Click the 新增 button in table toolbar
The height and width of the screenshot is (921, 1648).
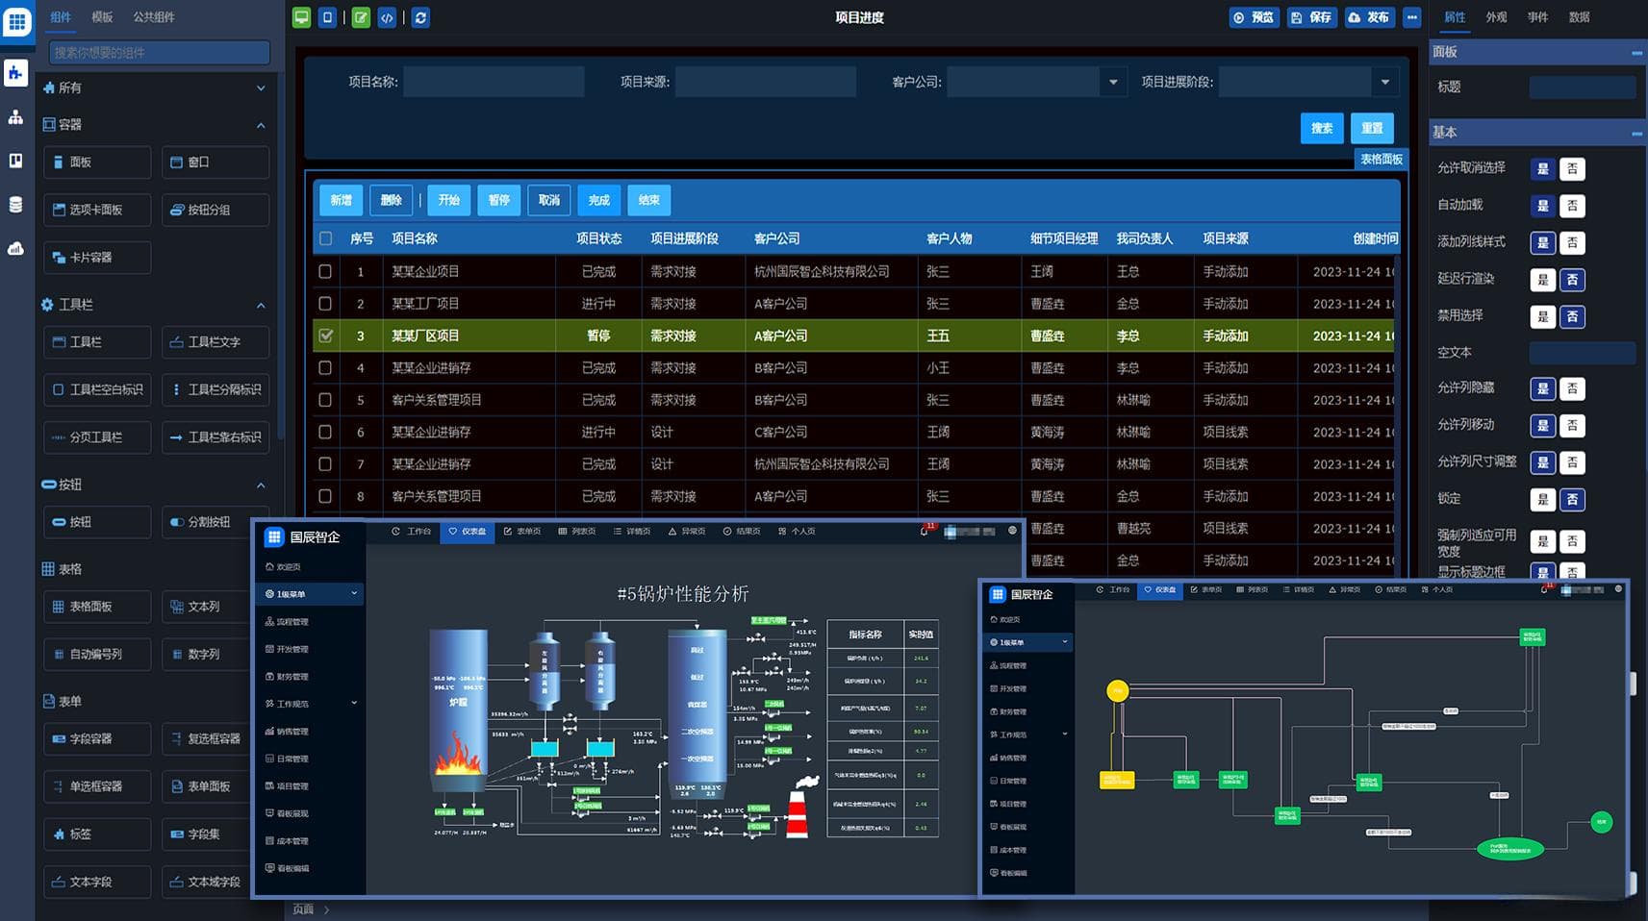[x=341, y=200]
